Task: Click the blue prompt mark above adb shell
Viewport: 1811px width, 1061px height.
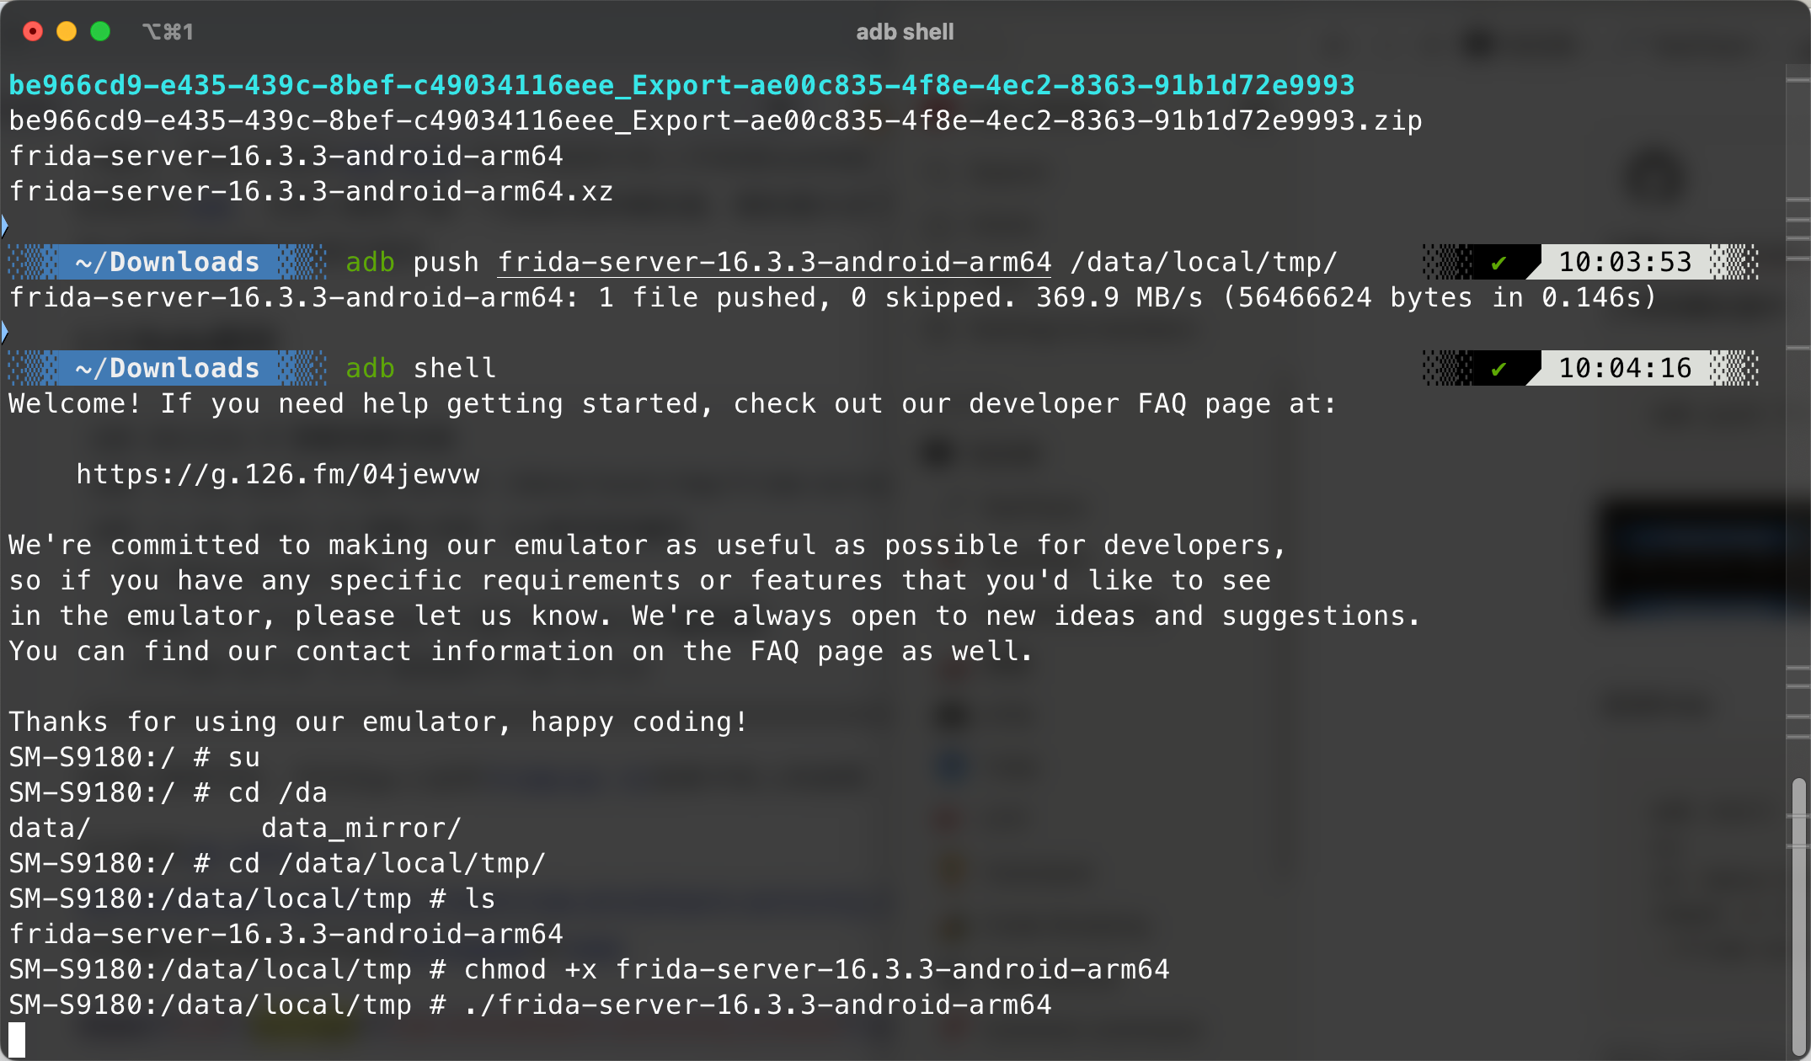Action: click(x=4, y=332)
